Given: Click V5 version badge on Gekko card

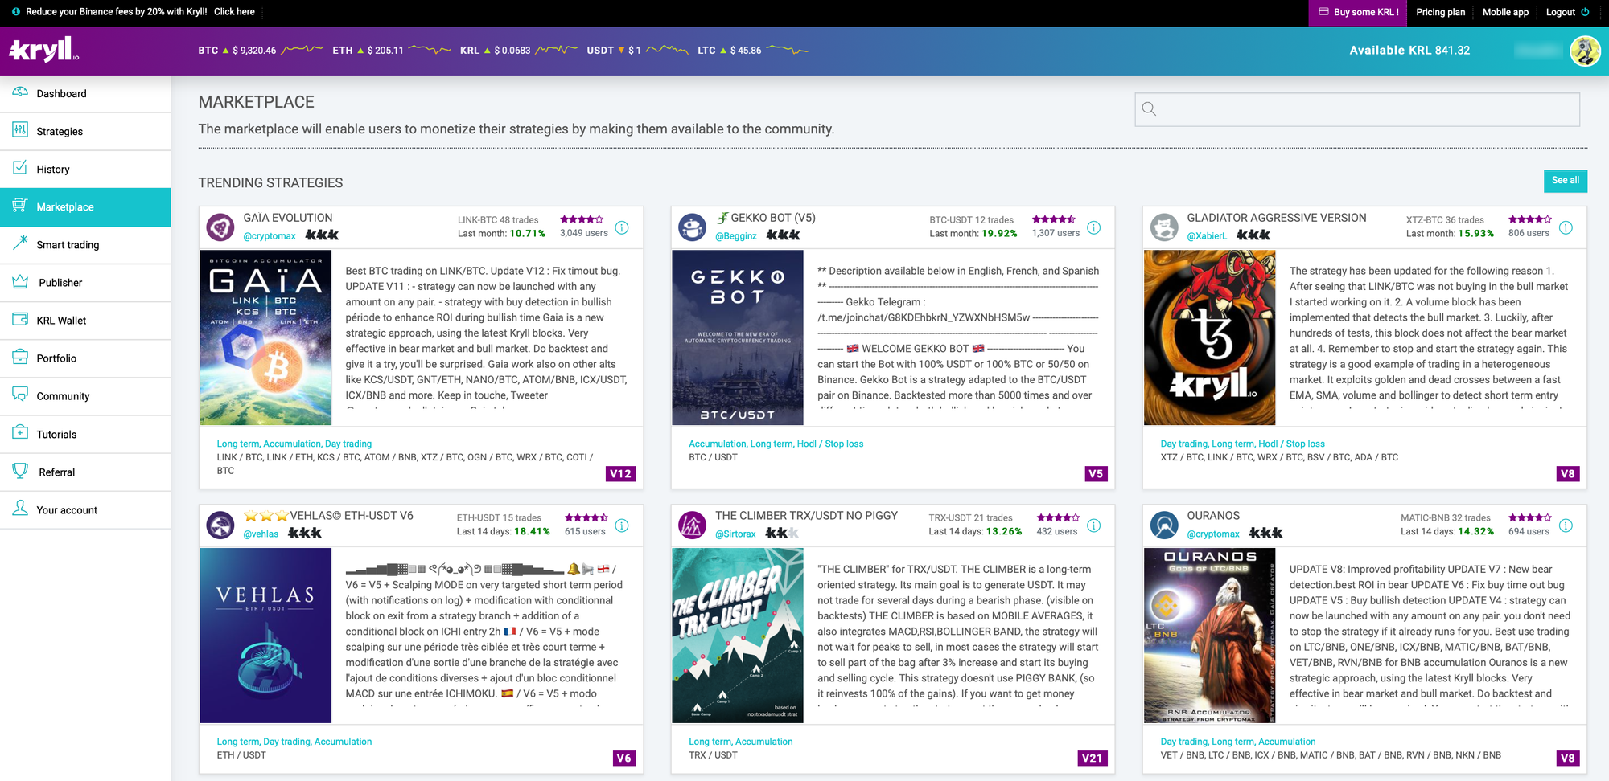Looking at the screenshot, I should pyautogui.click(x=1096, y=474).
